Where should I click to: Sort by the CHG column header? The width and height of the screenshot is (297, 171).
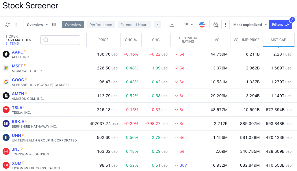pos(156,40)
